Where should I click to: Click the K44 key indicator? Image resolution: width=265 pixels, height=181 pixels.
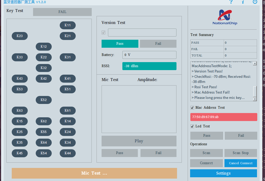68,153
